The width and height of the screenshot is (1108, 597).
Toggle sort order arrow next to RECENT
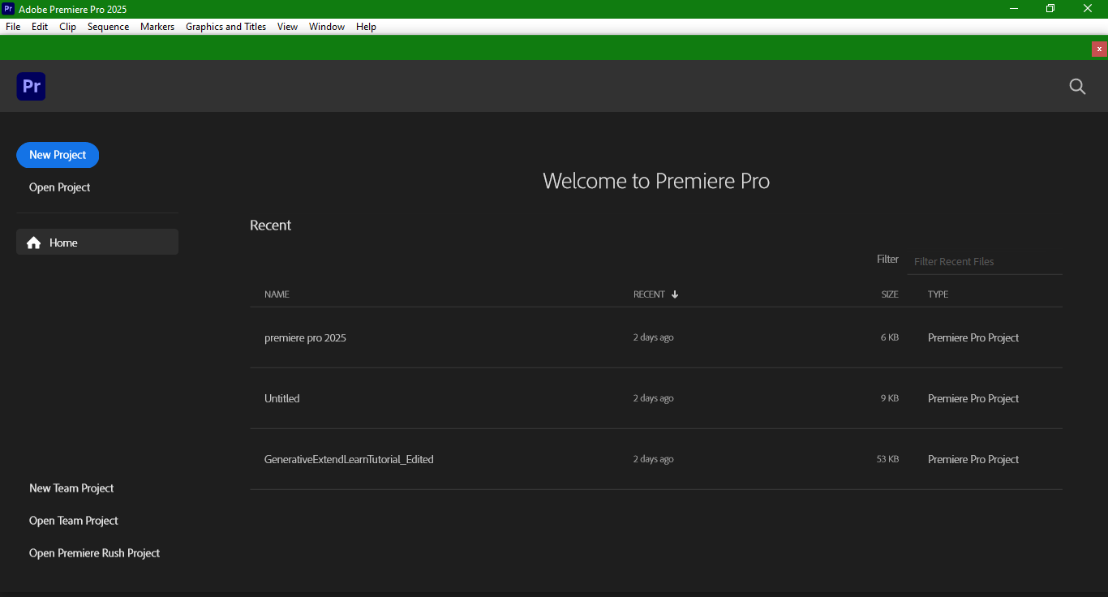(x=675, y=294)
